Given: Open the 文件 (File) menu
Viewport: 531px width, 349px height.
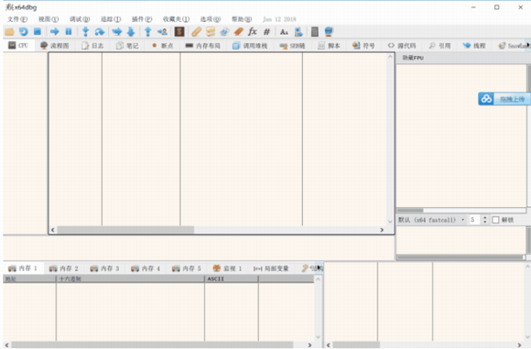Looking at the screenshot, I should 17,19.
